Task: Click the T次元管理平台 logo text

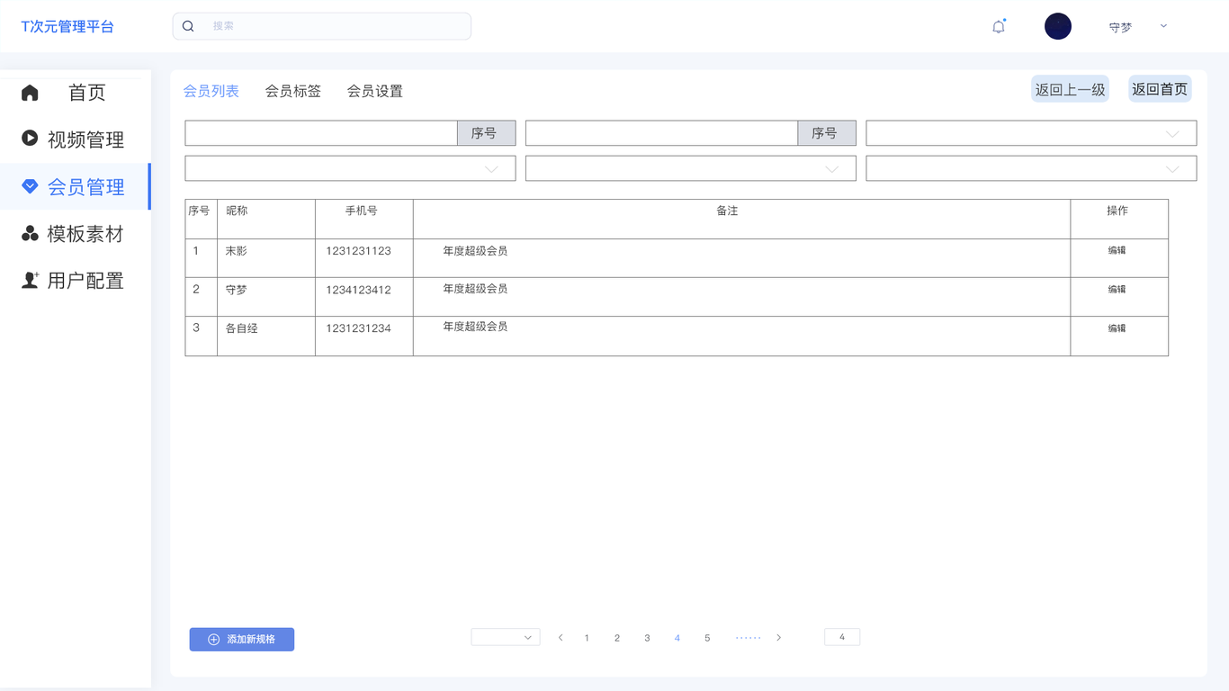Action: pyautogui.click(x=67, y=27)
